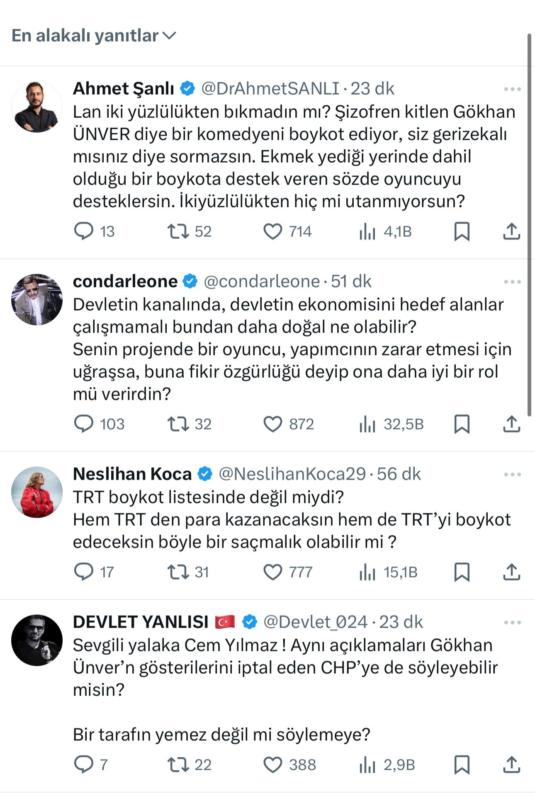Share Ahmet Şanlı's tweet
This screenshot has width=535, height=796.
coord(511,231)
